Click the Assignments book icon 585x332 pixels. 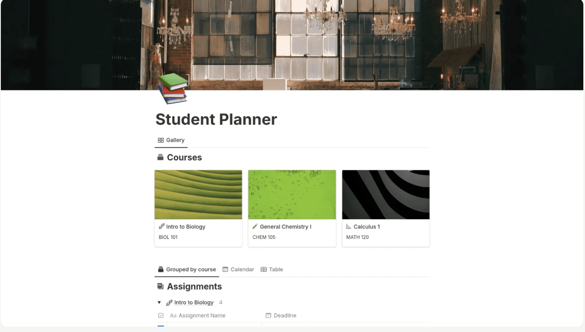(160, 286)
